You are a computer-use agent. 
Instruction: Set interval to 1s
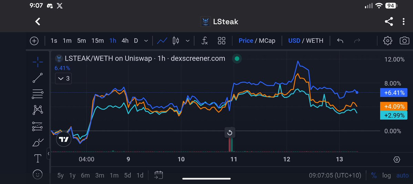point(54,41)
